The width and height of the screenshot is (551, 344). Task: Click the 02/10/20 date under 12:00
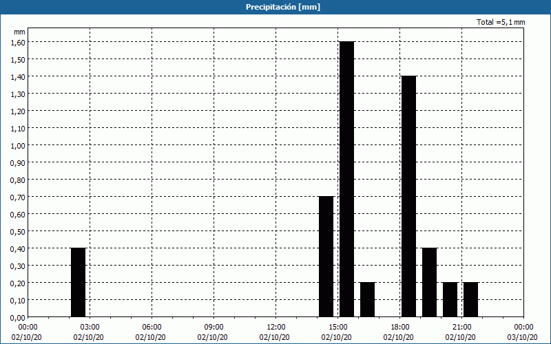tap(274, 337)
